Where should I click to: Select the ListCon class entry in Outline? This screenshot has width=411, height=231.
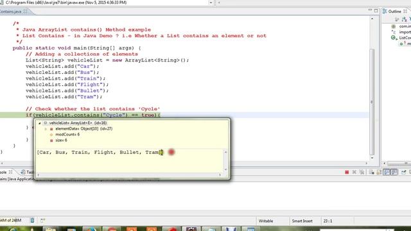405,38
